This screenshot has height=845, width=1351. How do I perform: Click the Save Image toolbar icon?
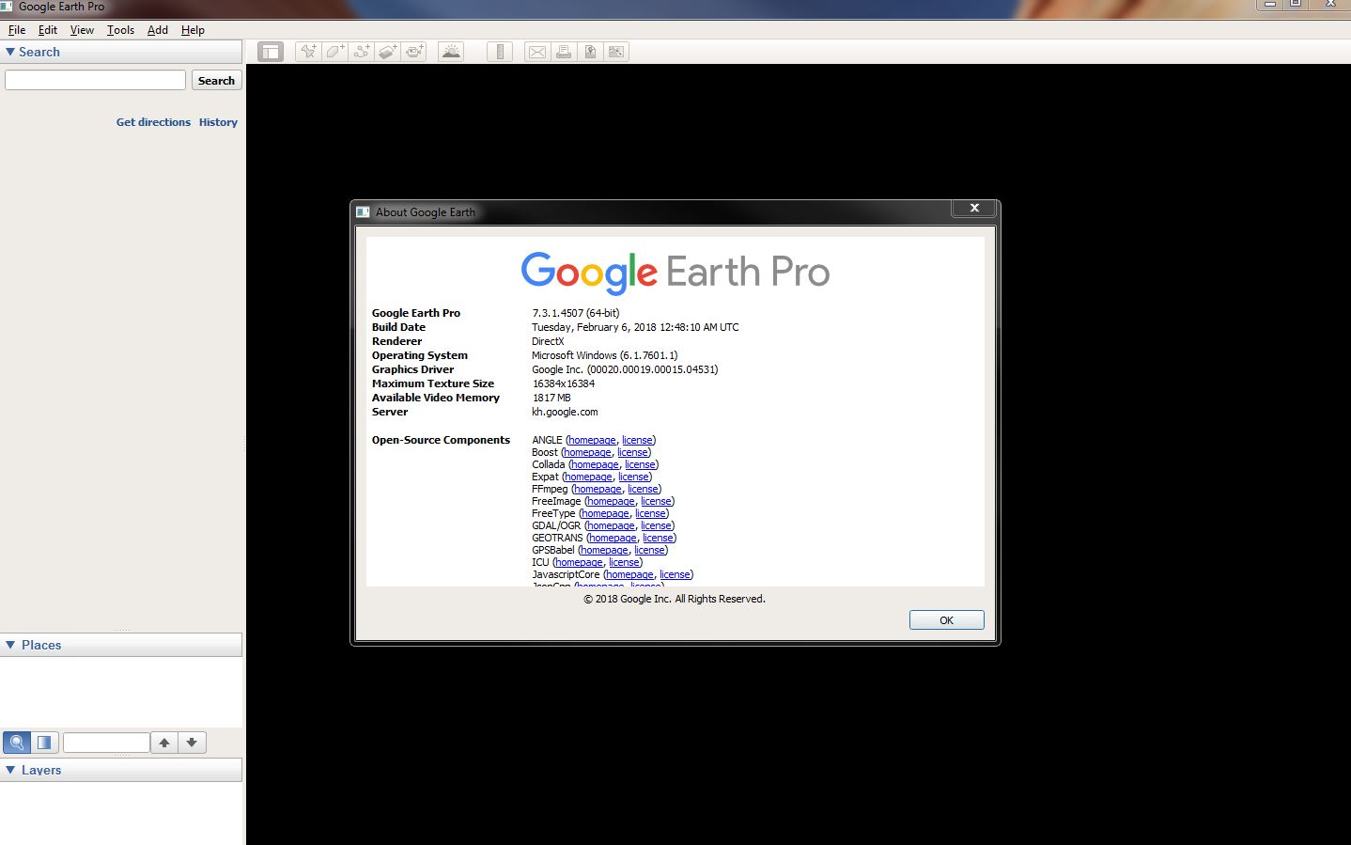[590, 52]
